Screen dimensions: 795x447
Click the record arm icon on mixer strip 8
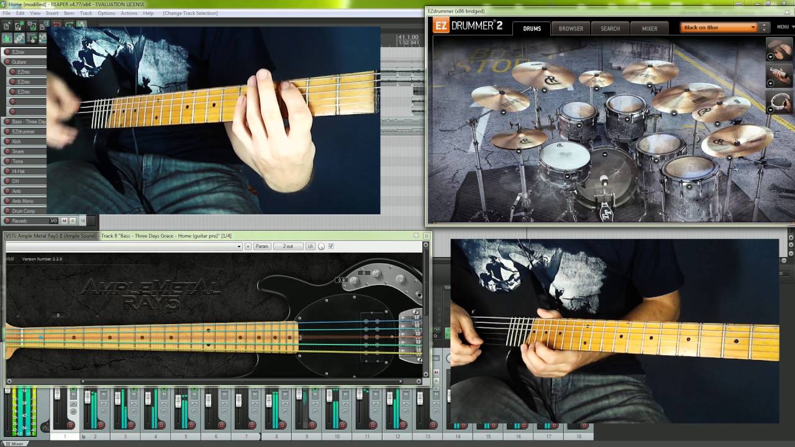pos(282,425)
